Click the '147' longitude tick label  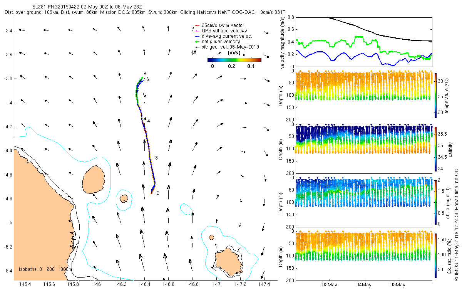(217, 284)
